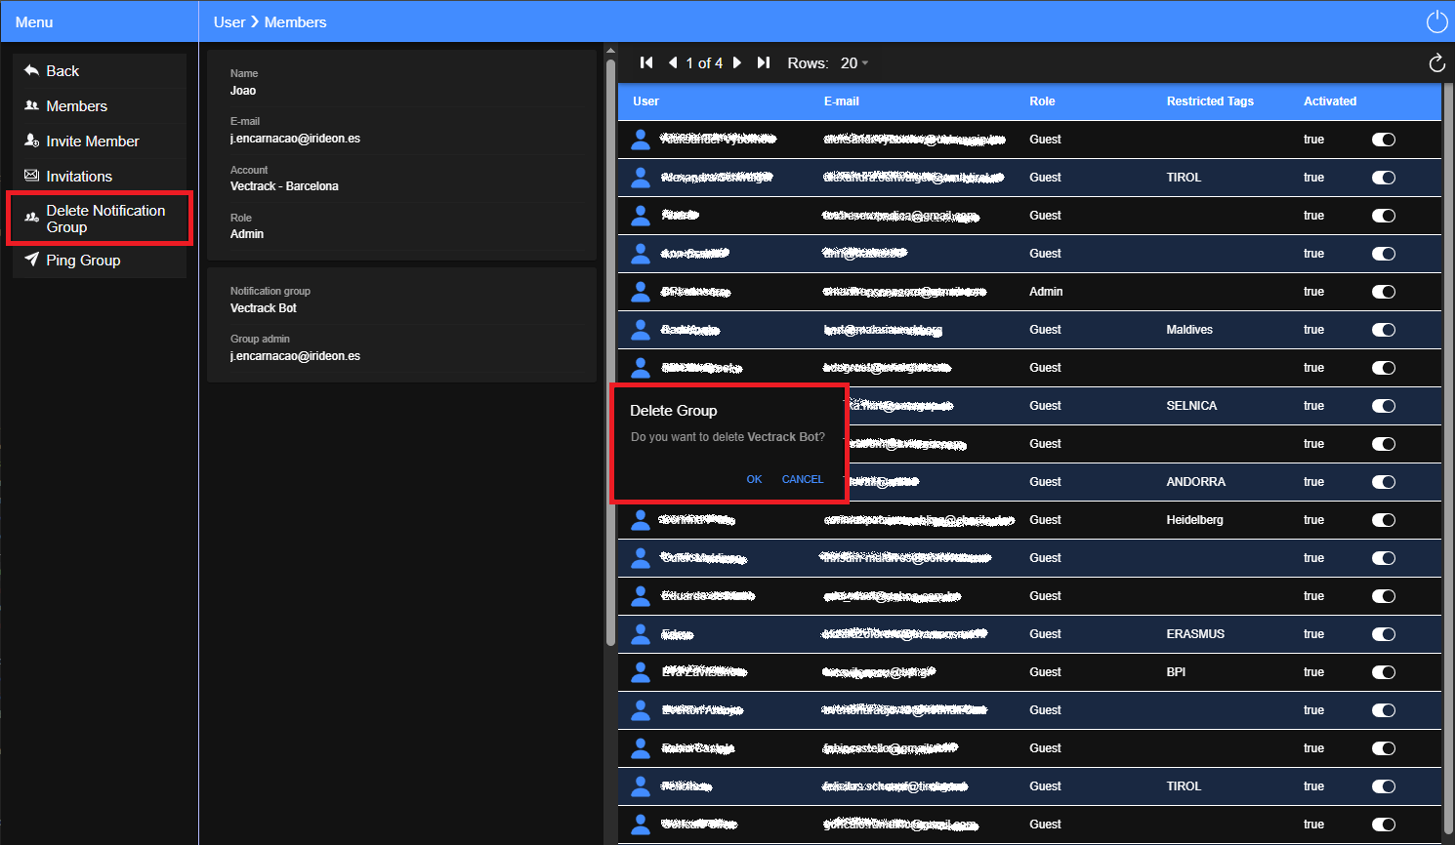Click the Invite Member person icon
Image resolution: width=1456 pixels, height=845 pixels.
coord(32,141)
